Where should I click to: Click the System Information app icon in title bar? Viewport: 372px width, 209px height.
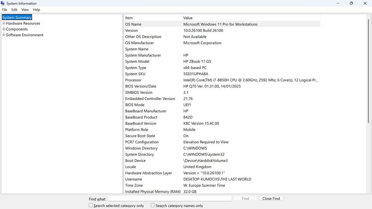tap(3, 3)
